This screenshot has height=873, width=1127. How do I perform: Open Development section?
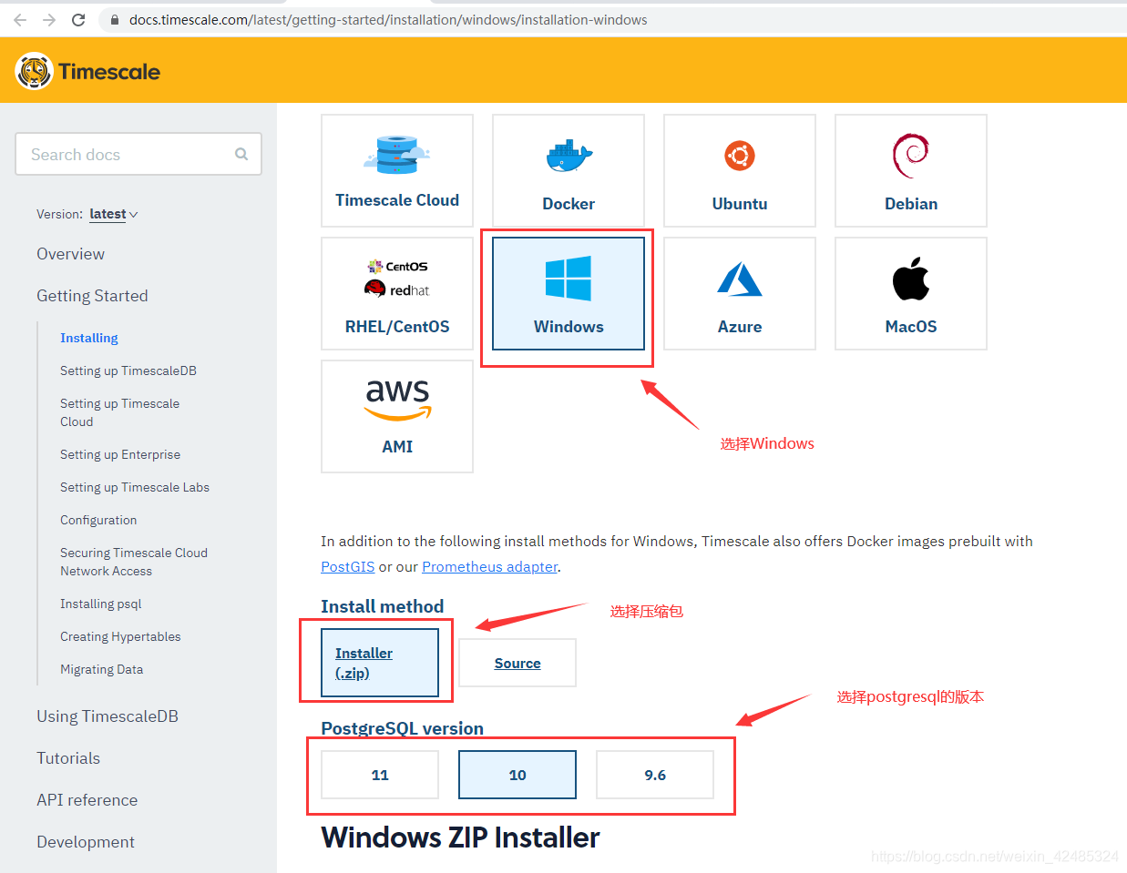pos(86,842)
